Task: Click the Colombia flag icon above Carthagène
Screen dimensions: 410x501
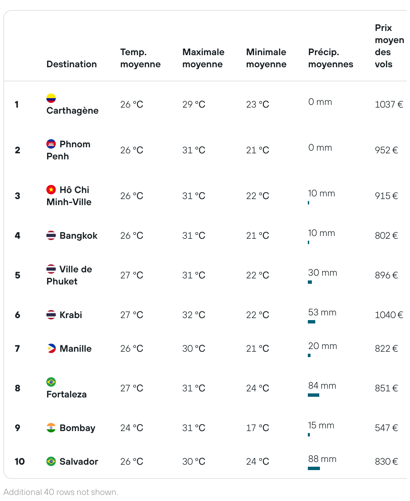Action: point(51,98)
